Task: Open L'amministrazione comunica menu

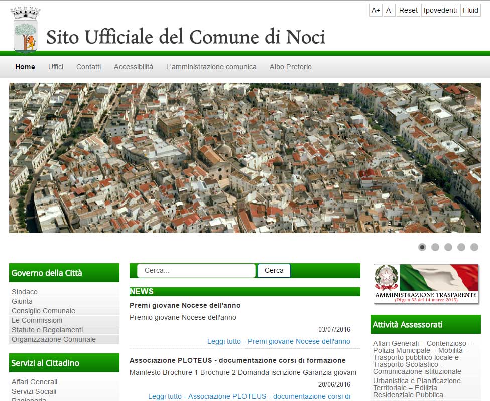Action: coord(211,67)
